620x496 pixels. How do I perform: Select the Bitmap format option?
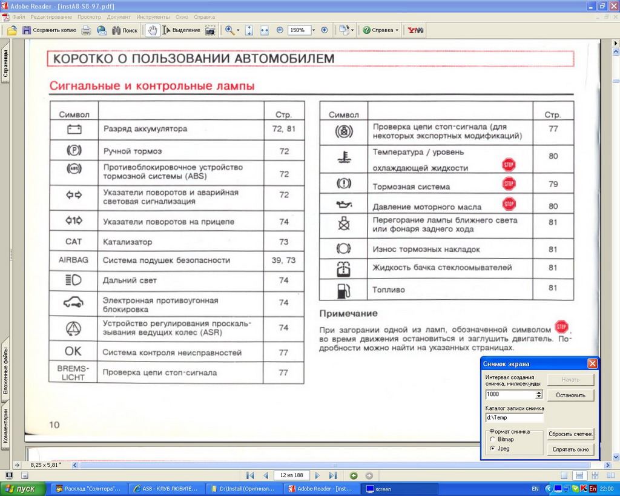coord(493,439)
